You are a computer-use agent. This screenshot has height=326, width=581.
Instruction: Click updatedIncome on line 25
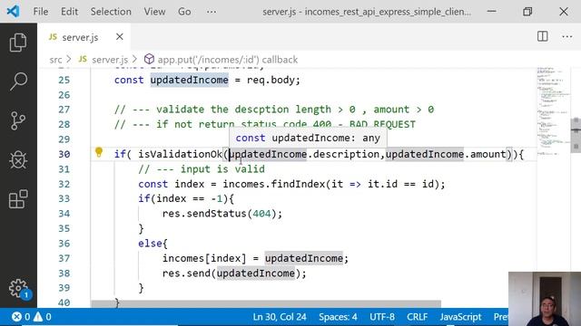tap(190, 80)
